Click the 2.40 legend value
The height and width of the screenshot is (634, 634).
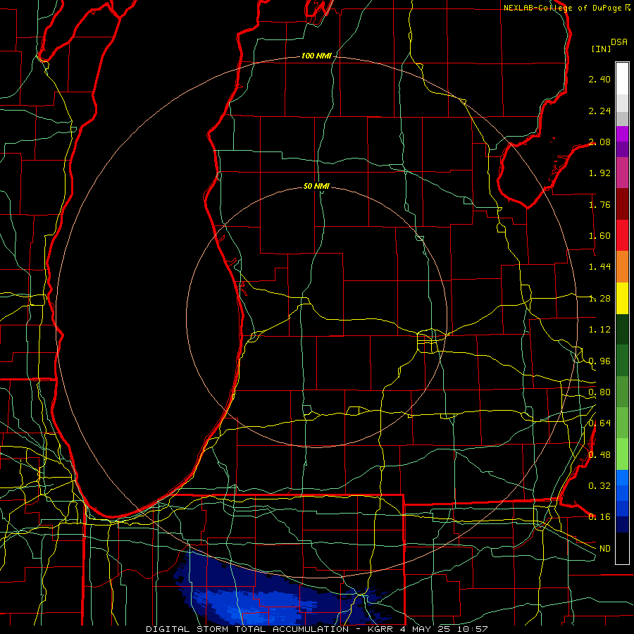pos(599,79)
